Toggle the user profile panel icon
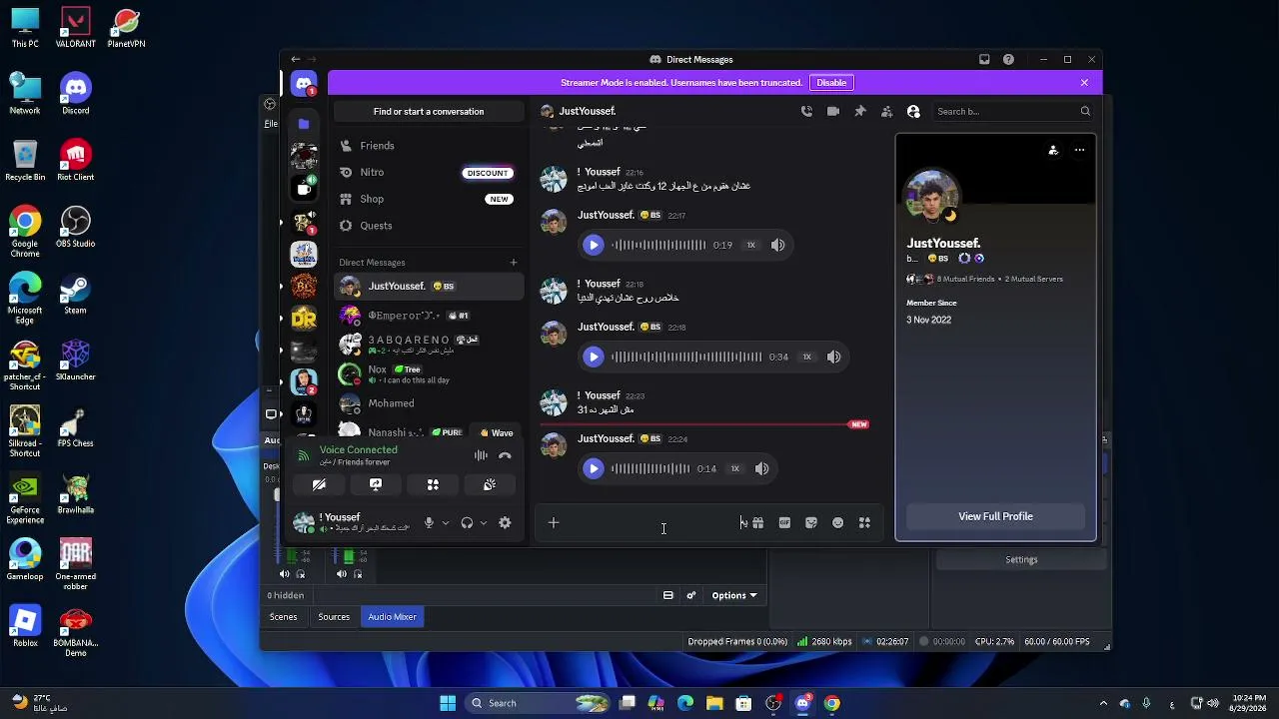This screenshot has height=719, width=1279. [912, 111]
